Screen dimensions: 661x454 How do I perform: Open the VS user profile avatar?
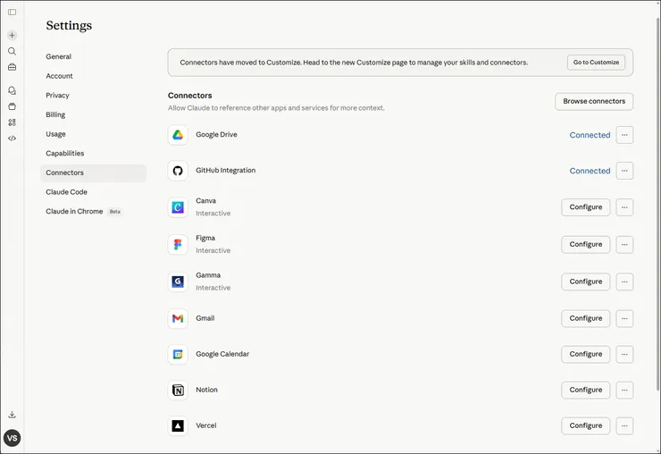pos(12,438)
